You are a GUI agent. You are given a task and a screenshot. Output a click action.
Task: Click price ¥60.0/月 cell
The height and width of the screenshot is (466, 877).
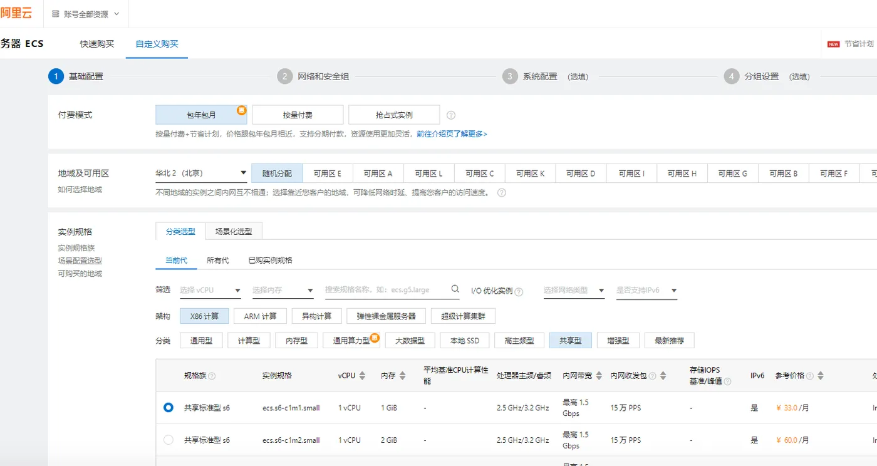point(792,440)
